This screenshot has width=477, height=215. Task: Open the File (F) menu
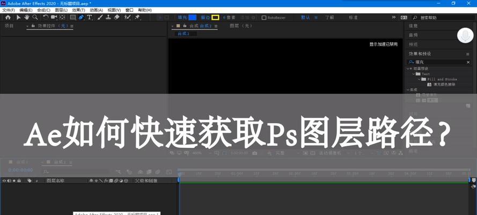click(9, 10)
